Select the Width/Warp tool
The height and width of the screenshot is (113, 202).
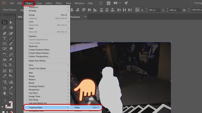5,60
